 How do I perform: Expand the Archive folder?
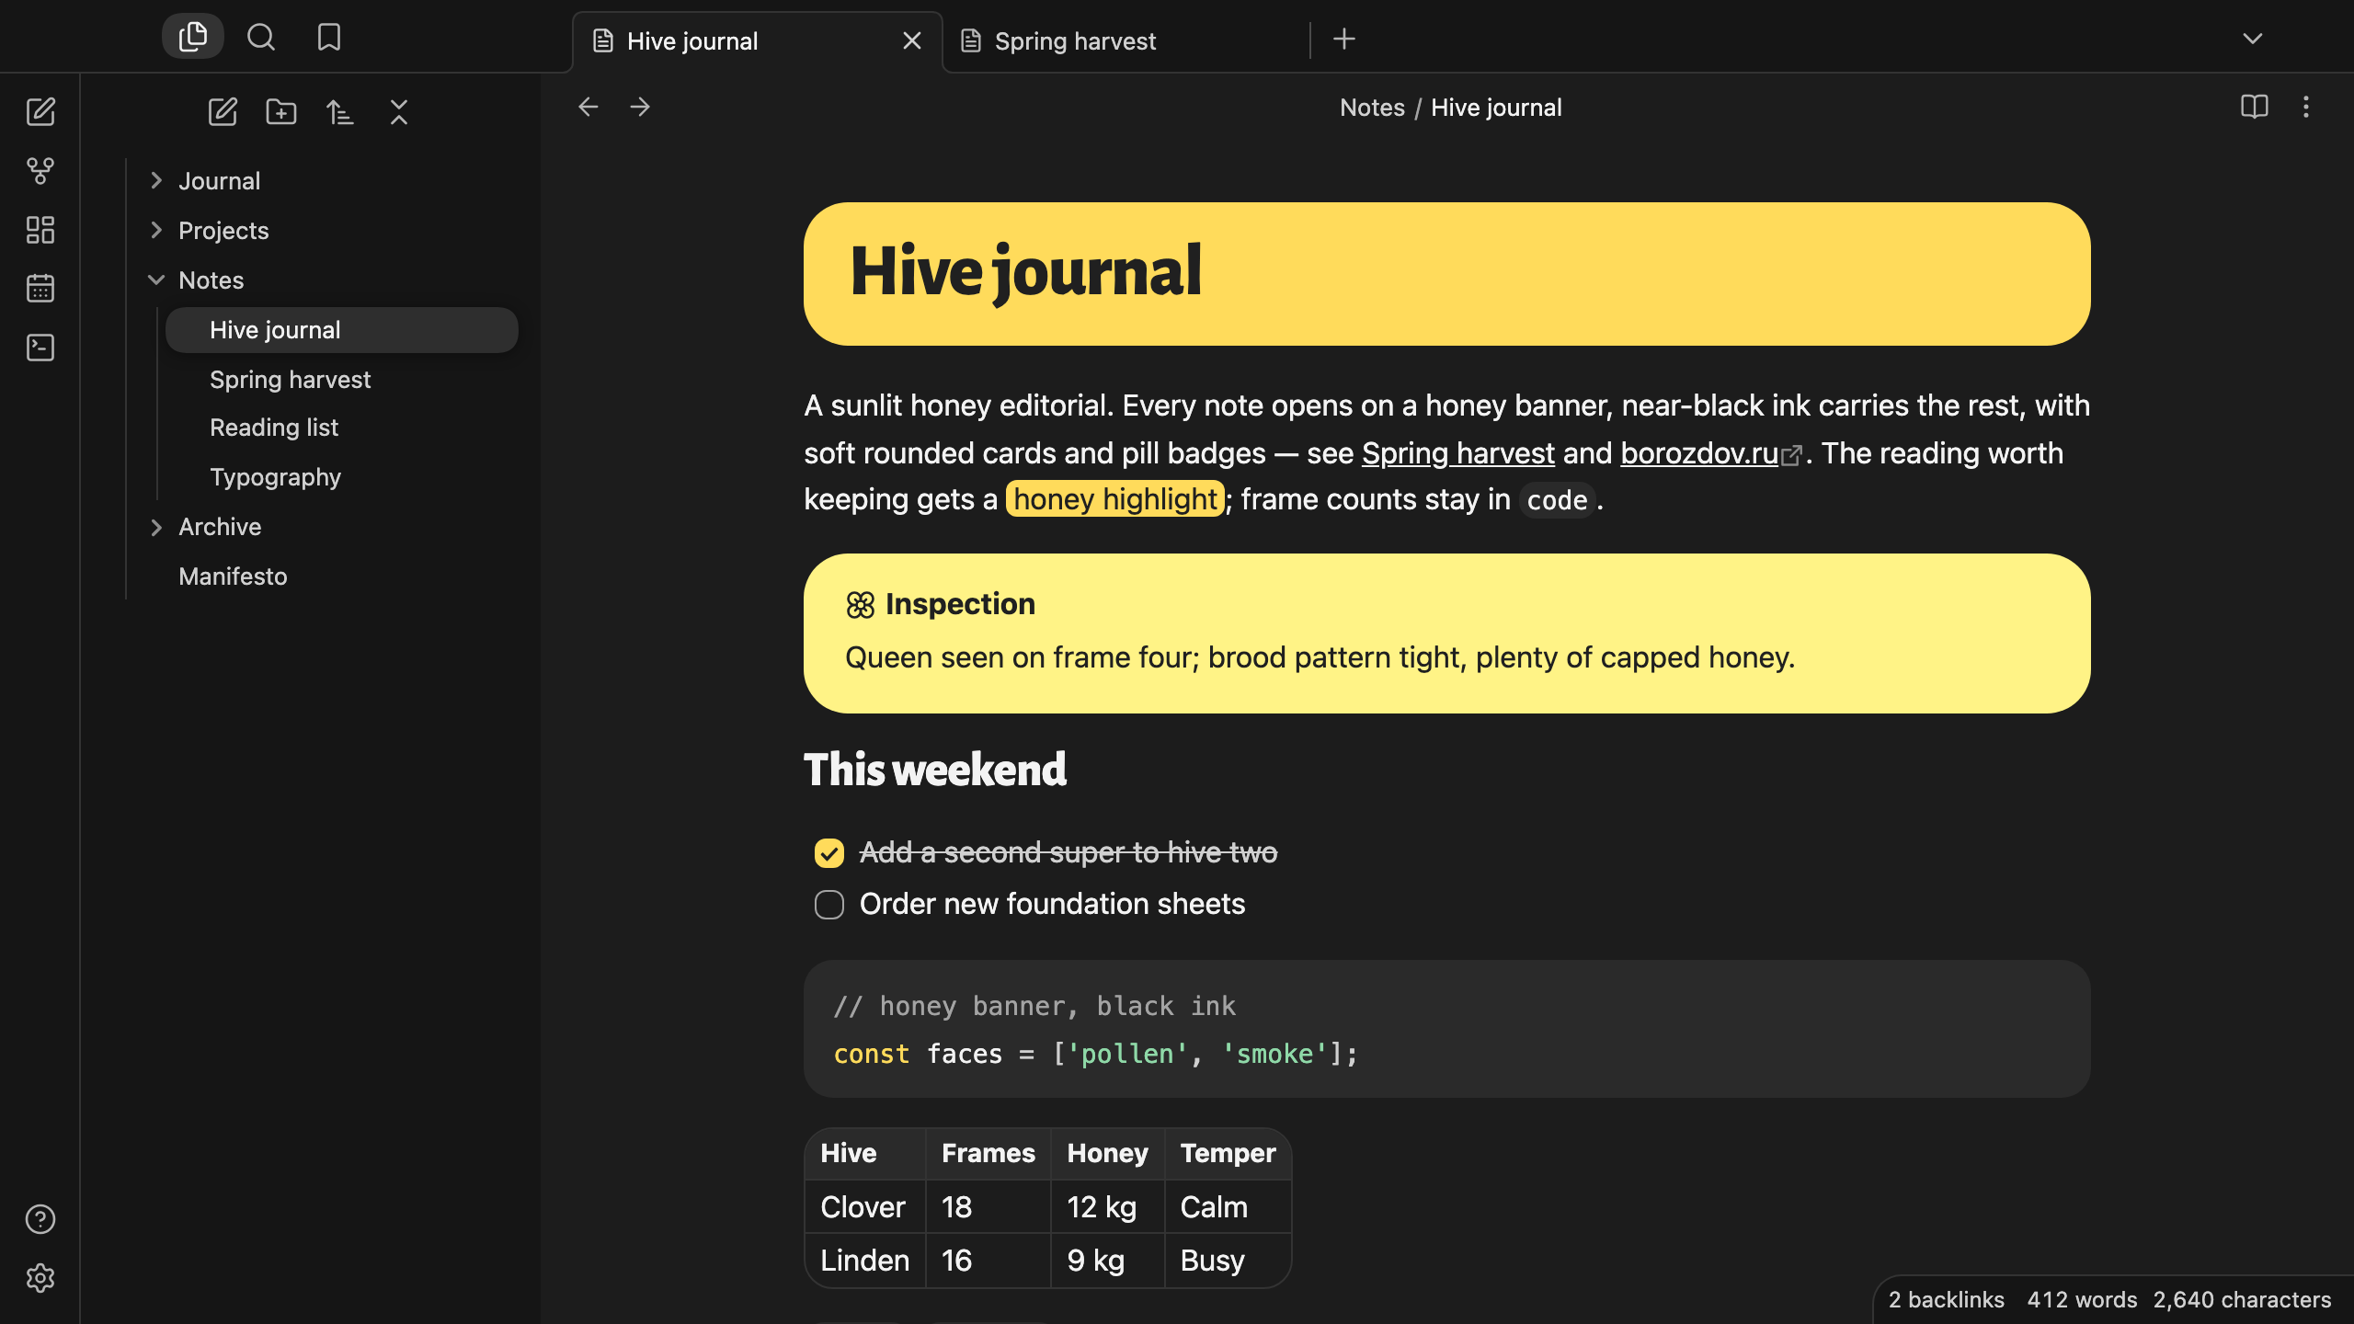(x=156, y=527)
